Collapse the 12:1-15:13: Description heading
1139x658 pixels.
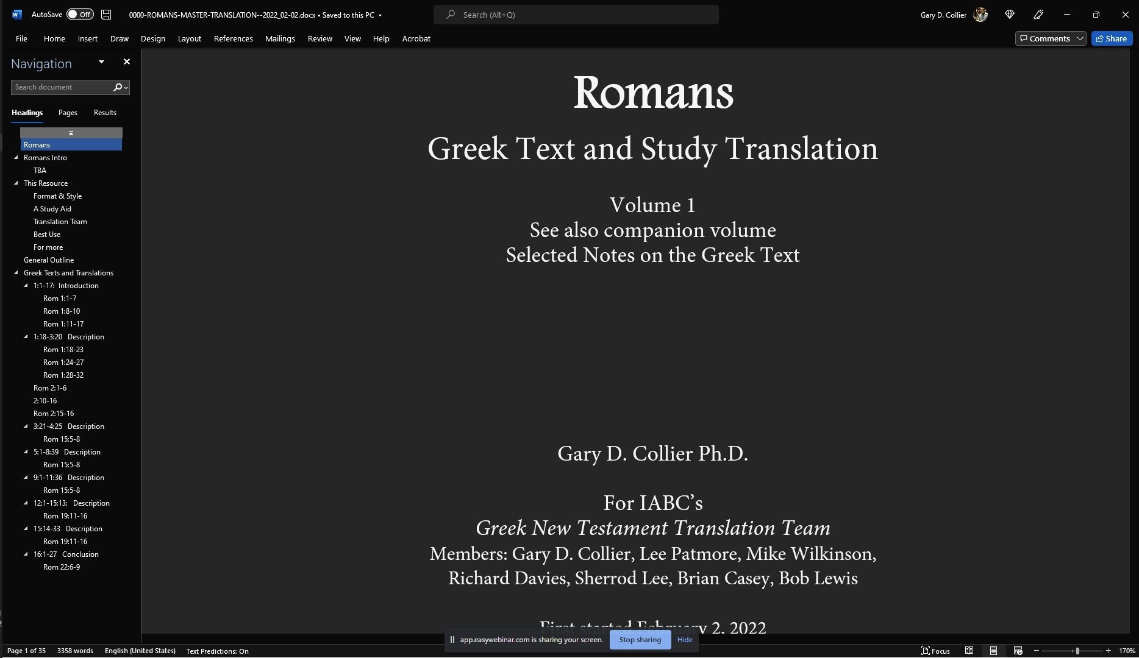[26, 503]
